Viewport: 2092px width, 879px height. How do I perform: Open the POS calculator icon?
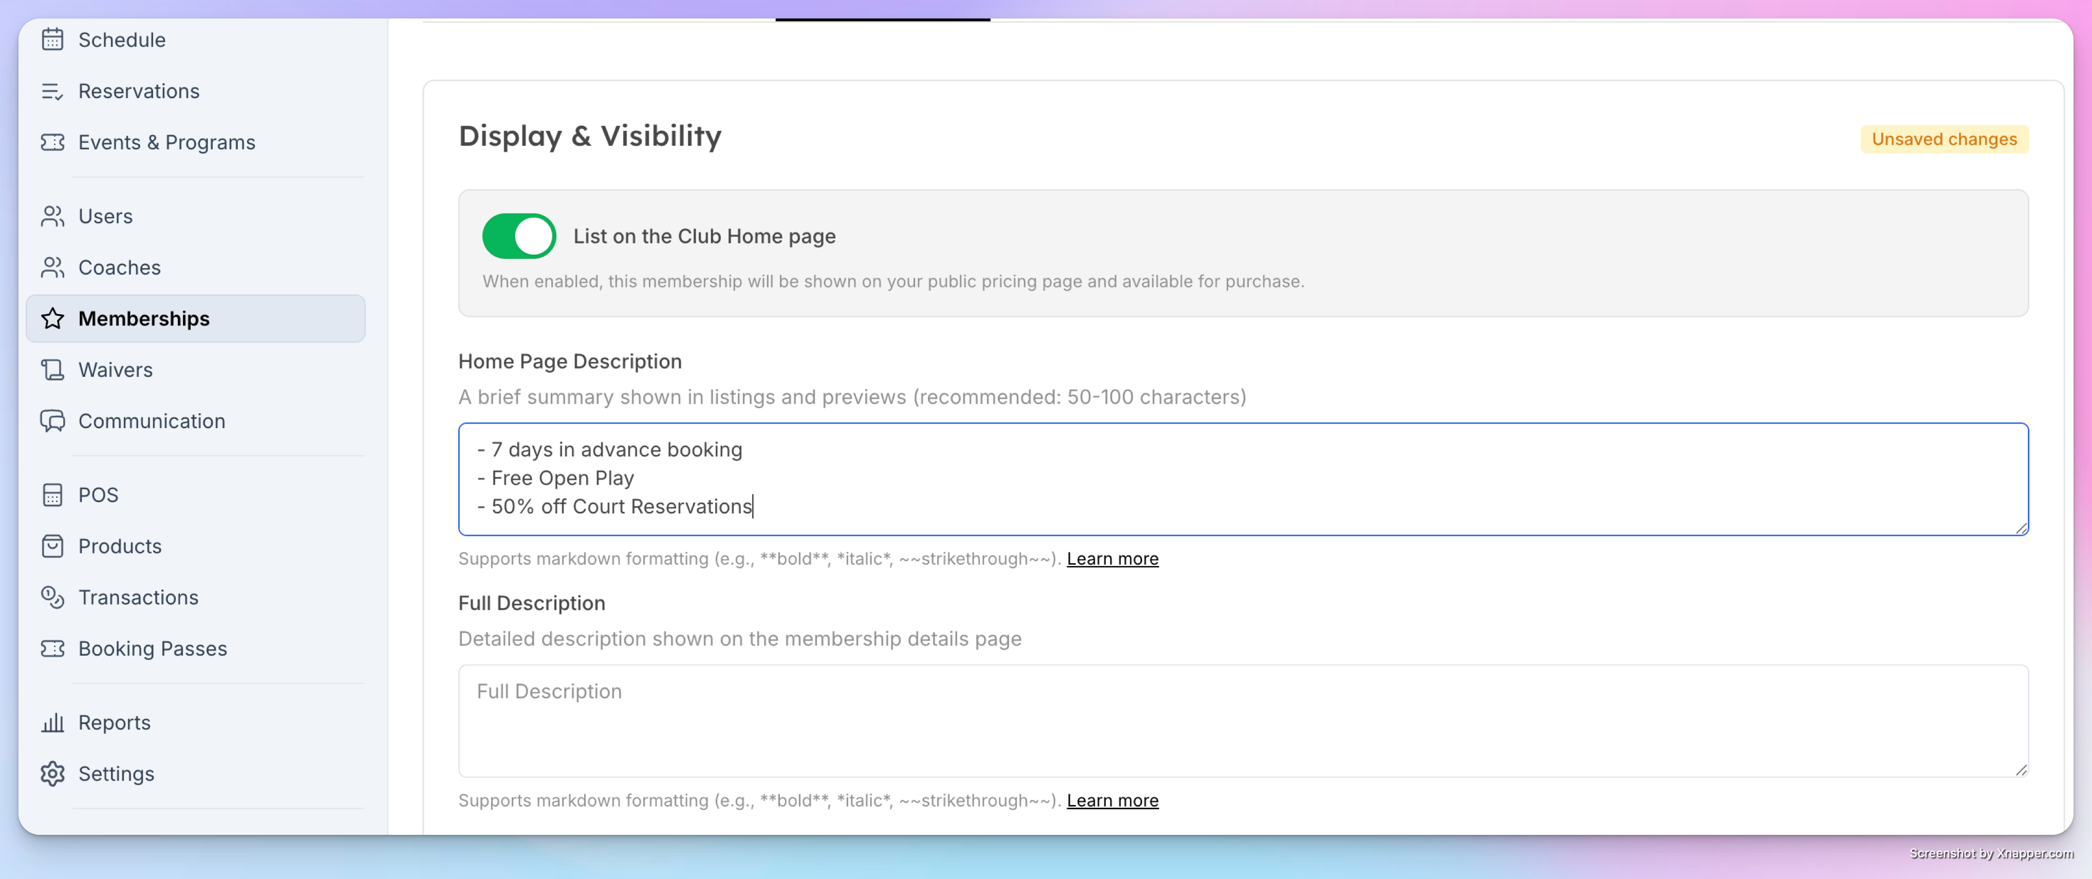53,494
